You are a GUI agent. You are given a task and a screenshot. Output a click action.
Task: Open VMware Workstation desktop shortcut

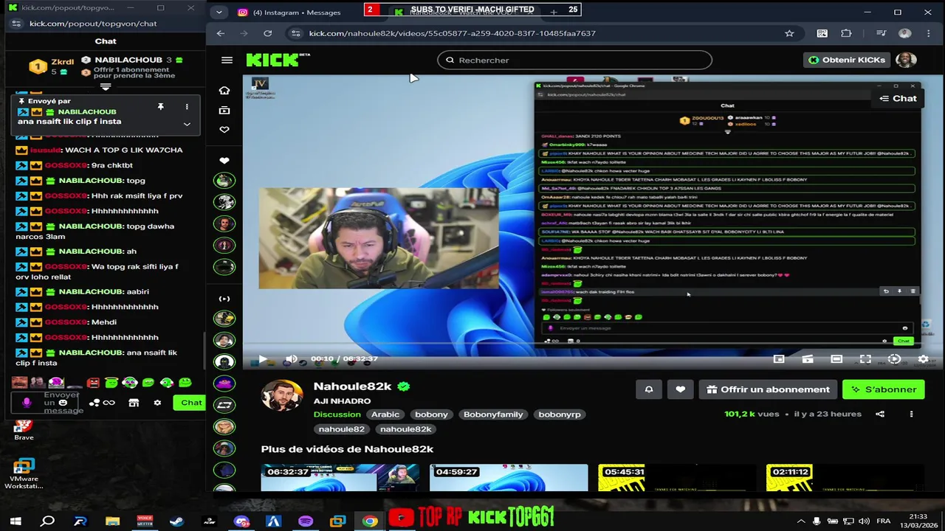(24, 474)
